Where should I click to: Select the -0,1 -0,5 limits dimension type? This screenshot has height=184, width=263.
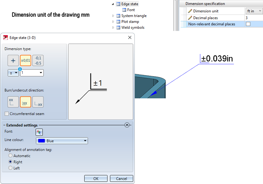(x=38, y=60)
